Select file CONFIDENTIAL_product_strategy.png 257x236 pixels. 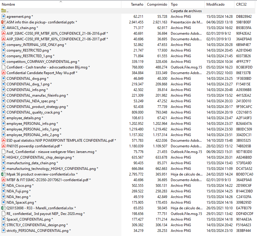(x=36, y=107)
